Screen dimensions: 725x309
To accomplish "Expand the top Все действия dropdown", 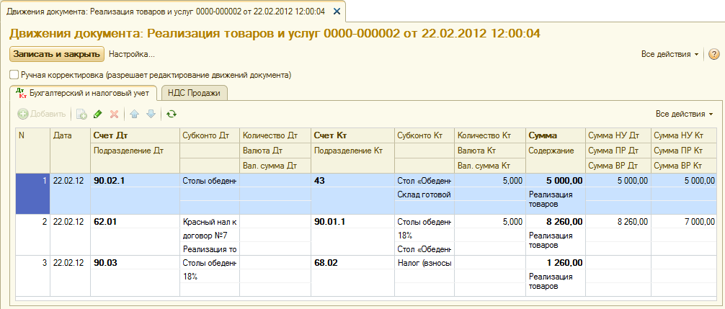I will click(670, 54).
